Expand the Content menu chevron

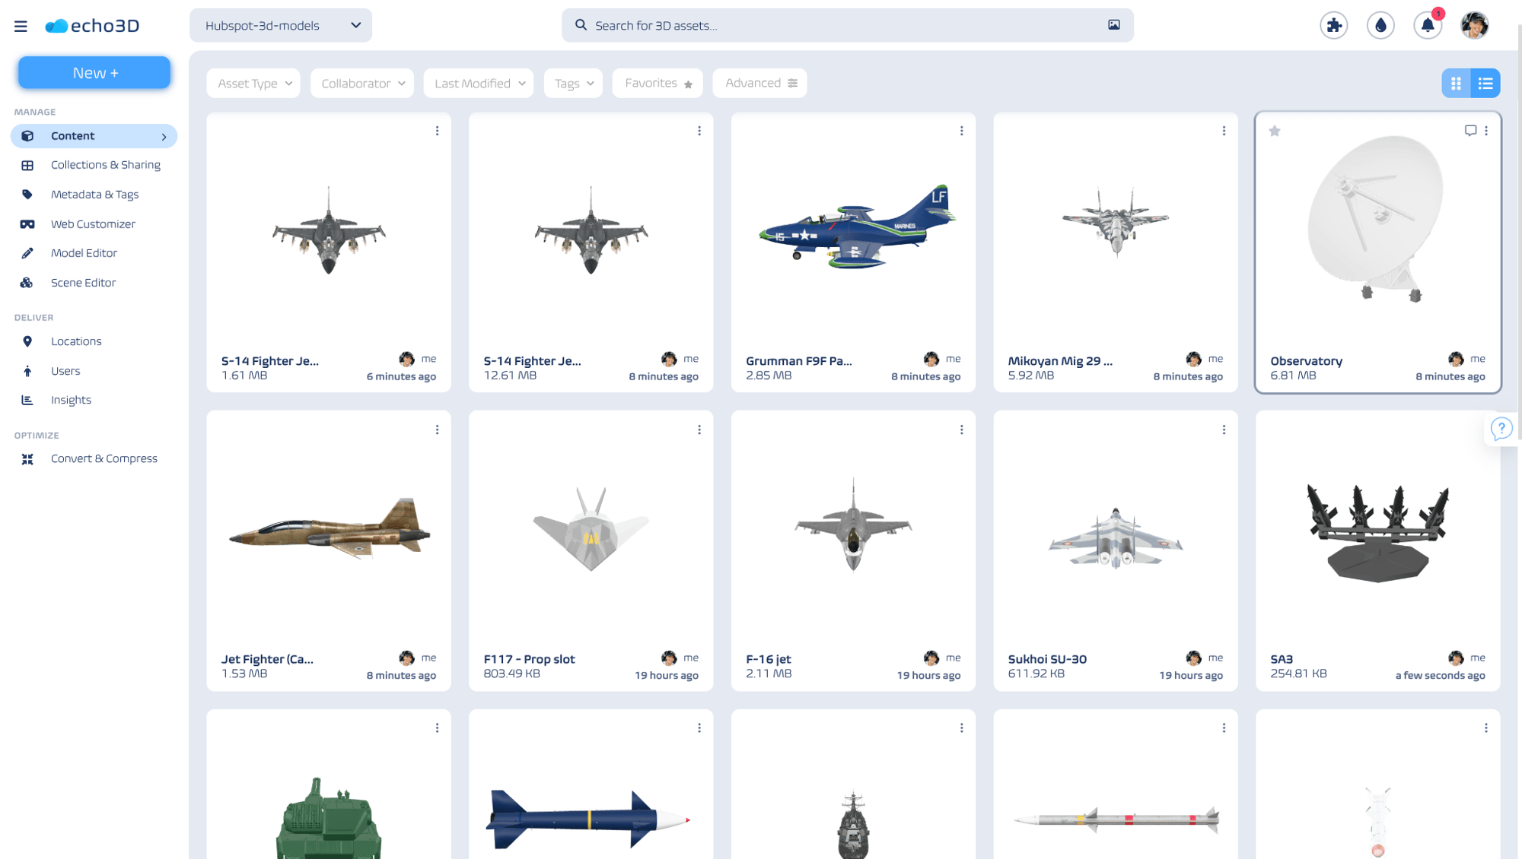tap(164, 137)
